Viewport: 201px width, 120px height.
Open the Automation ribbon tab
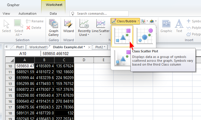(27, 14)
